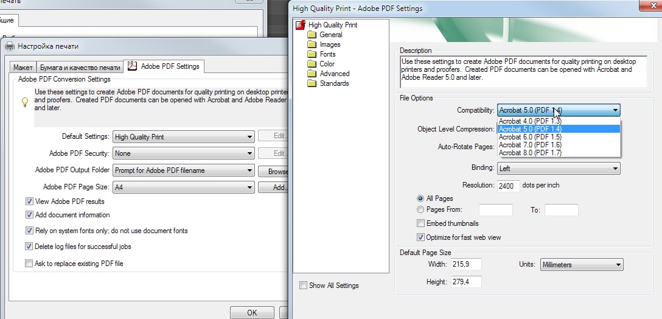Viewport: 662px width, 319px height.
Task: Check Show All Settings box
Action: [x=303, y=285]
